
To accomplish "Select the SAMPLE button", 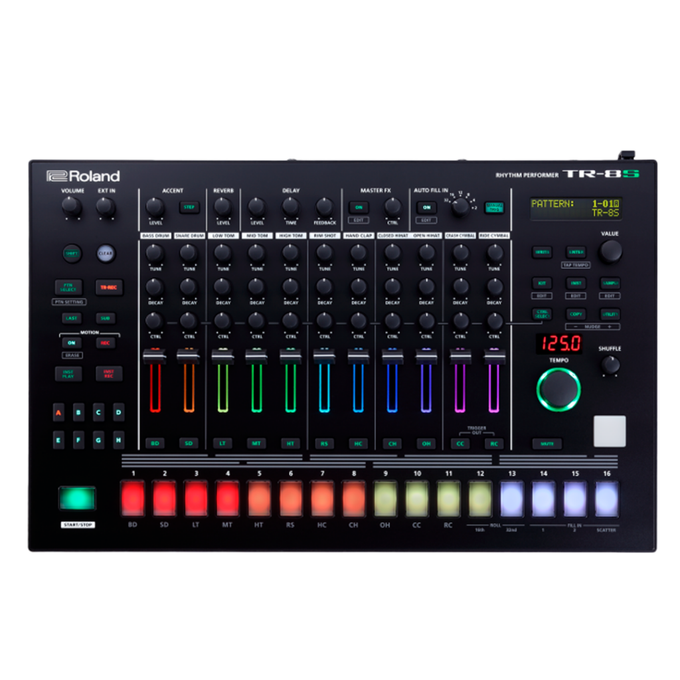I will coord(610,283).
